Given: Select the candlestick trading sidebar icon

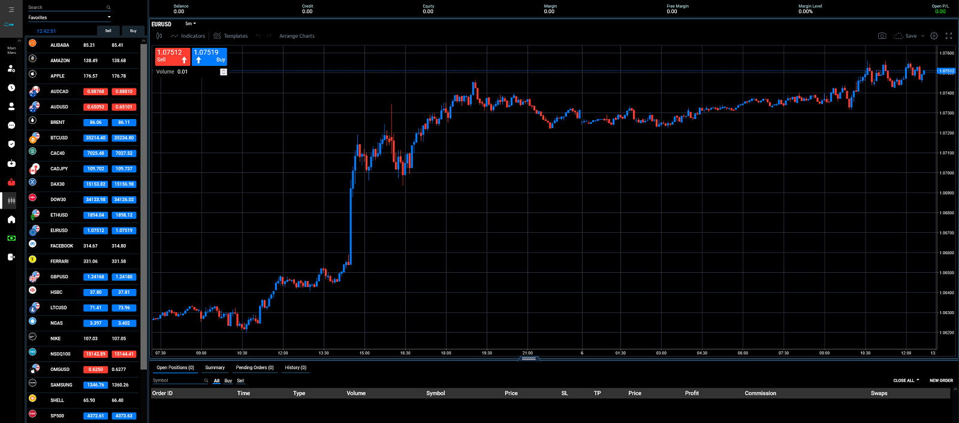Looking at the screenshot, I should [x=11, y=201].
